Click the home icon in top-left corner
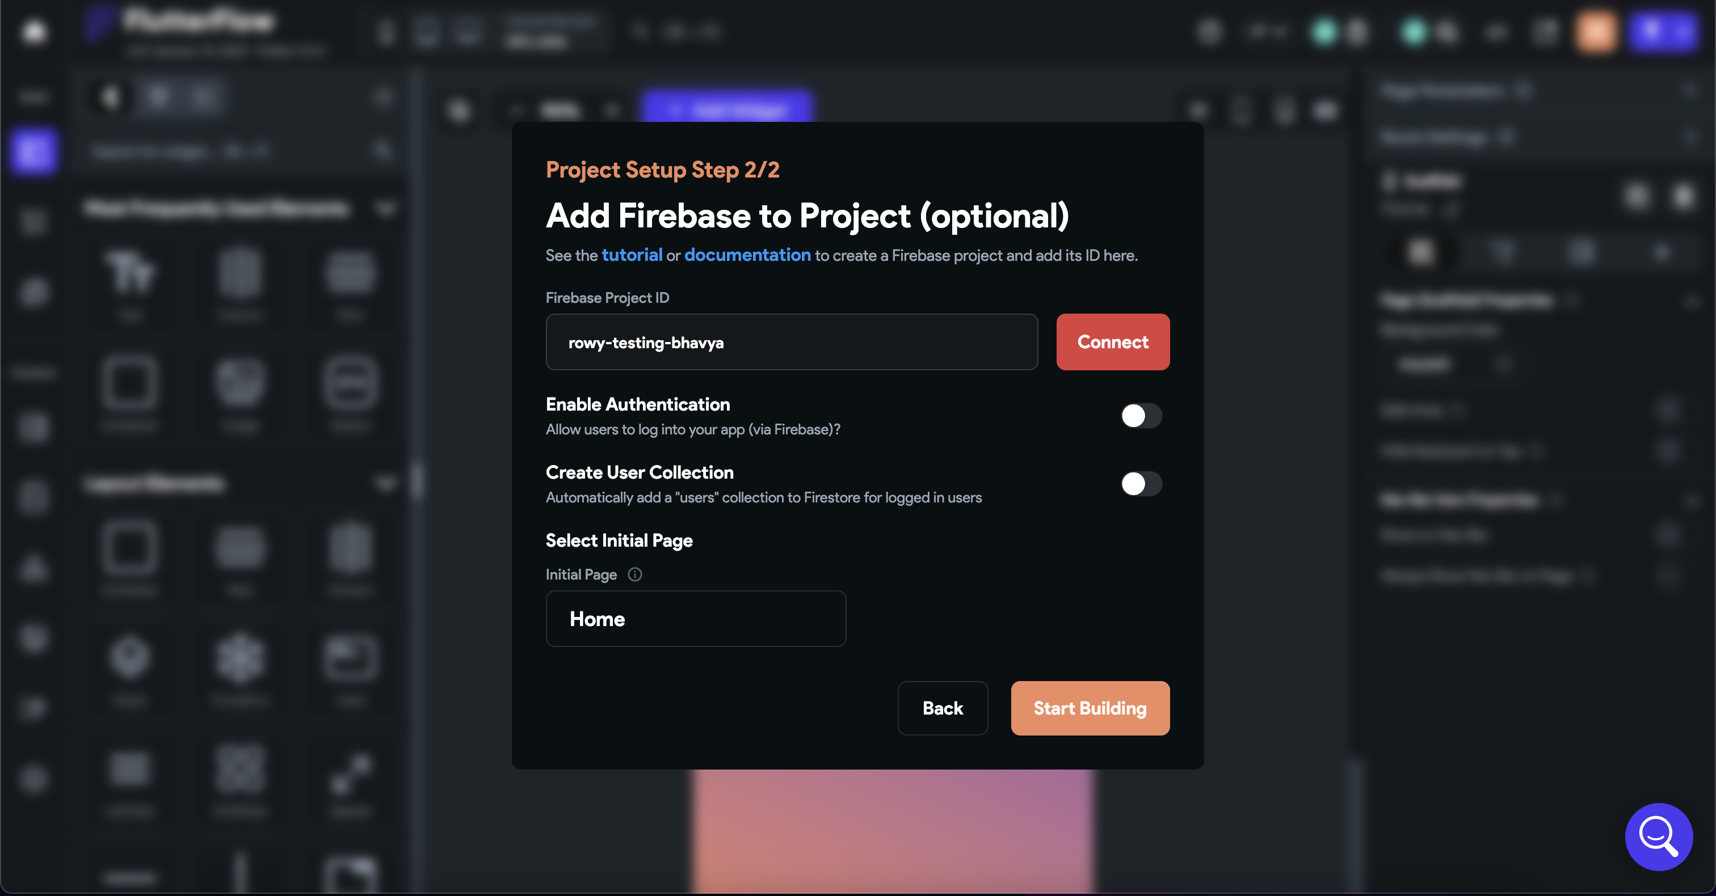Viewport: 1716px width, 896px height. (x=34, y=31)
